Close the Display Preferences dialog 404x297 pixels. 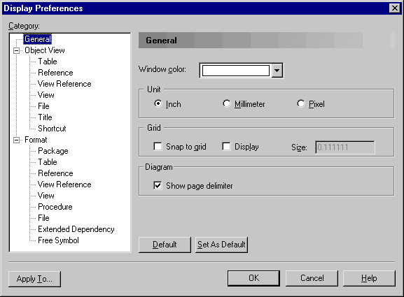coord(394,8)
